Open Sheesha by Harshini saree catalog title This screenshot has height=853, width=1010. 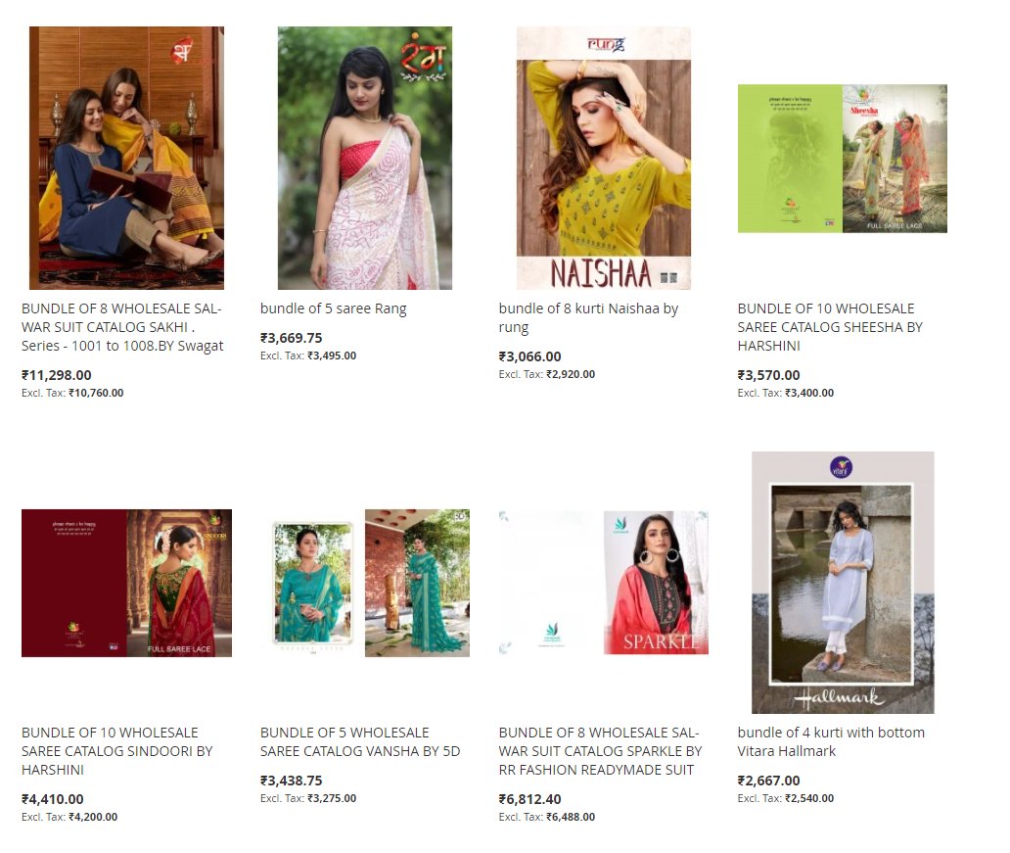click(830, 327)
